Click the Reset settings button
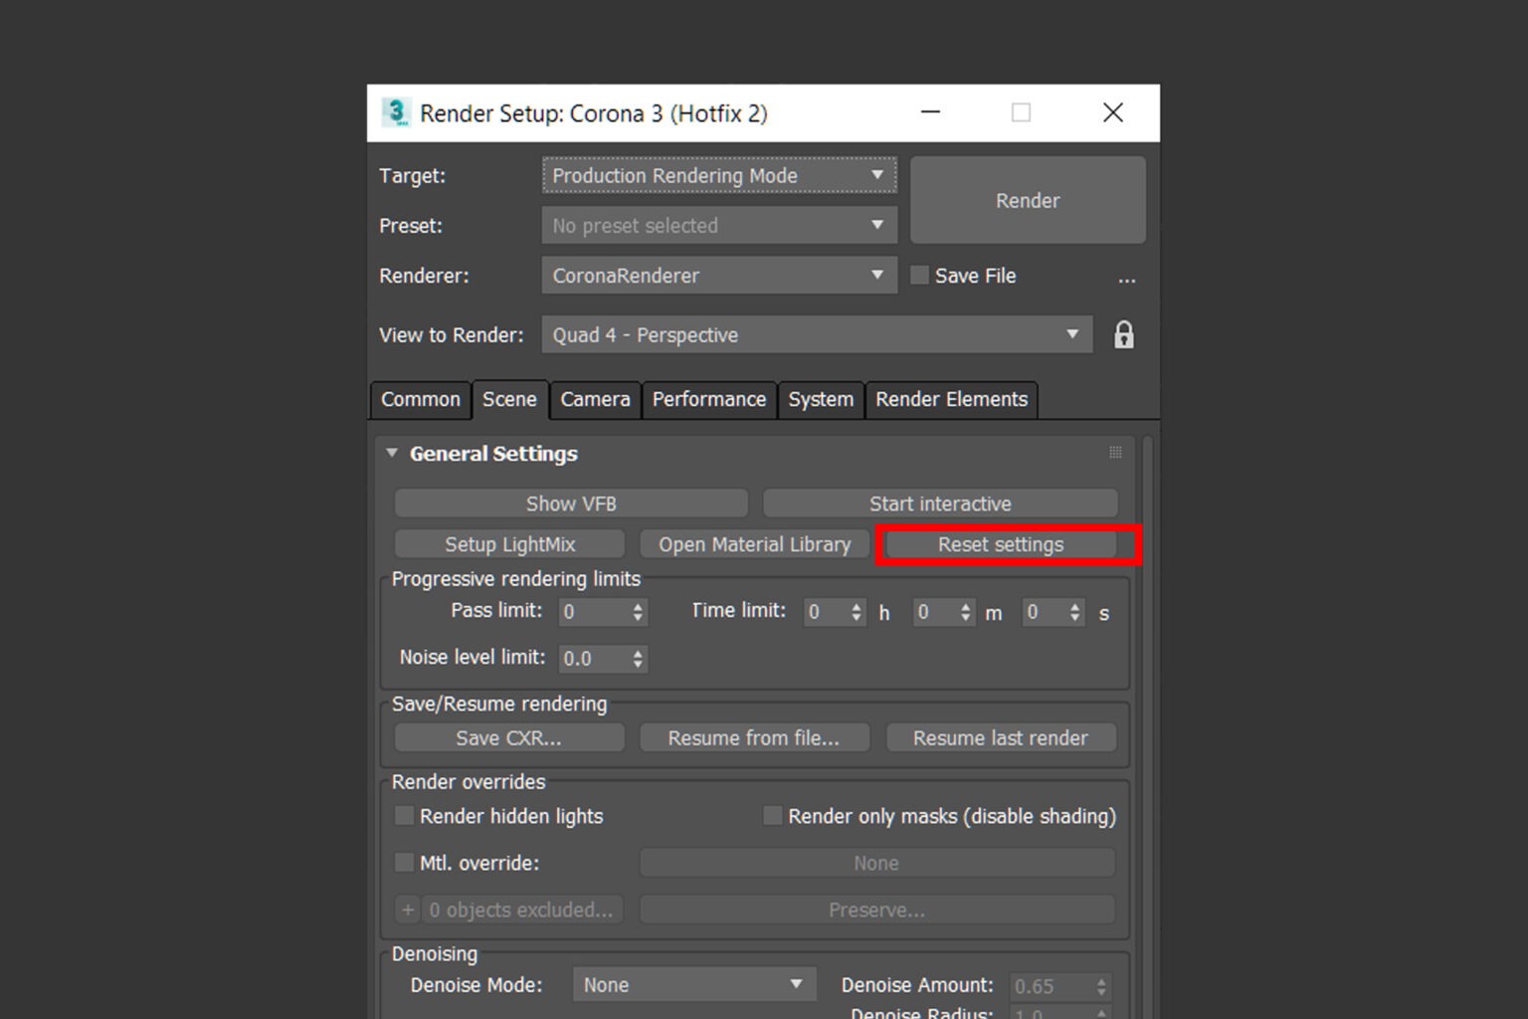Screen dimensions: 1528x1019 [1000, 544]
